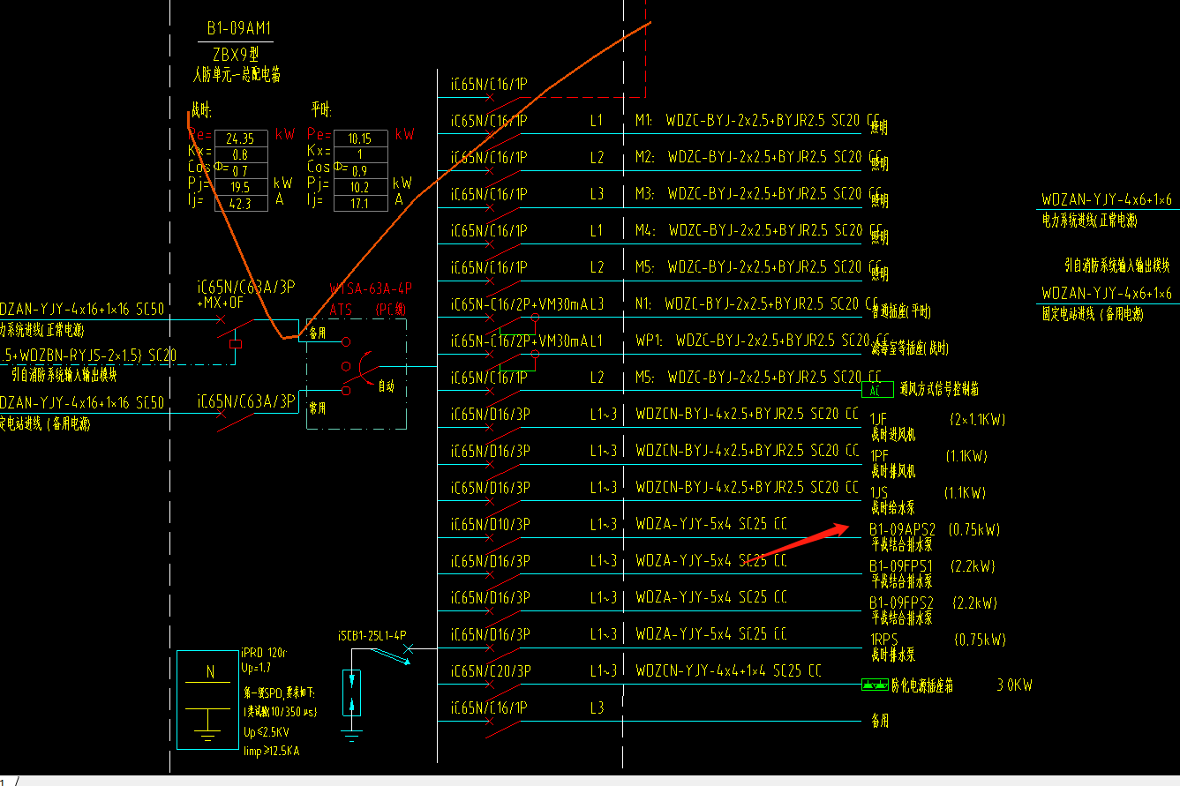
Task: Click the Ij value 17.1
Action: pyautogui.click(x=359, y=204)
